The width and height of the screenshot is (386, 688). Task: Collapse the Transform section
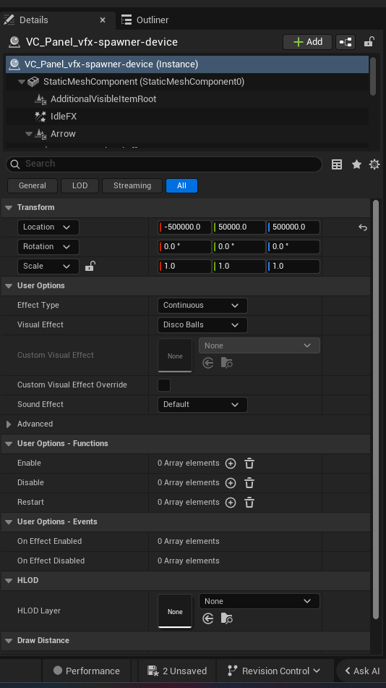(9, 208)
